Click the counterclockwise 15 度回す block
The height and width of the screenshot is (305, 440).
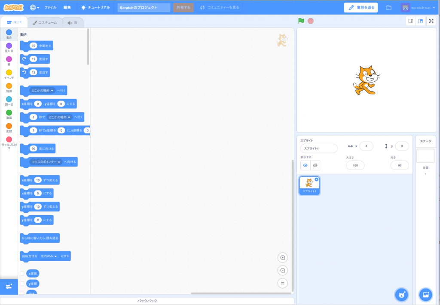35,72
